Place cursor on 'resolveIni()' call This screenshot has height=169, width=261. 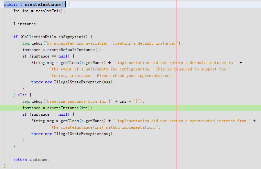pos(49,11)
